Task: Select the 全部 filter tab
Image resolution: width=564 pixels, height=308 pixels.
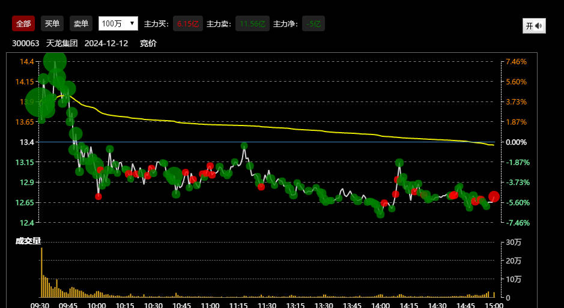Action: [23, 23]
